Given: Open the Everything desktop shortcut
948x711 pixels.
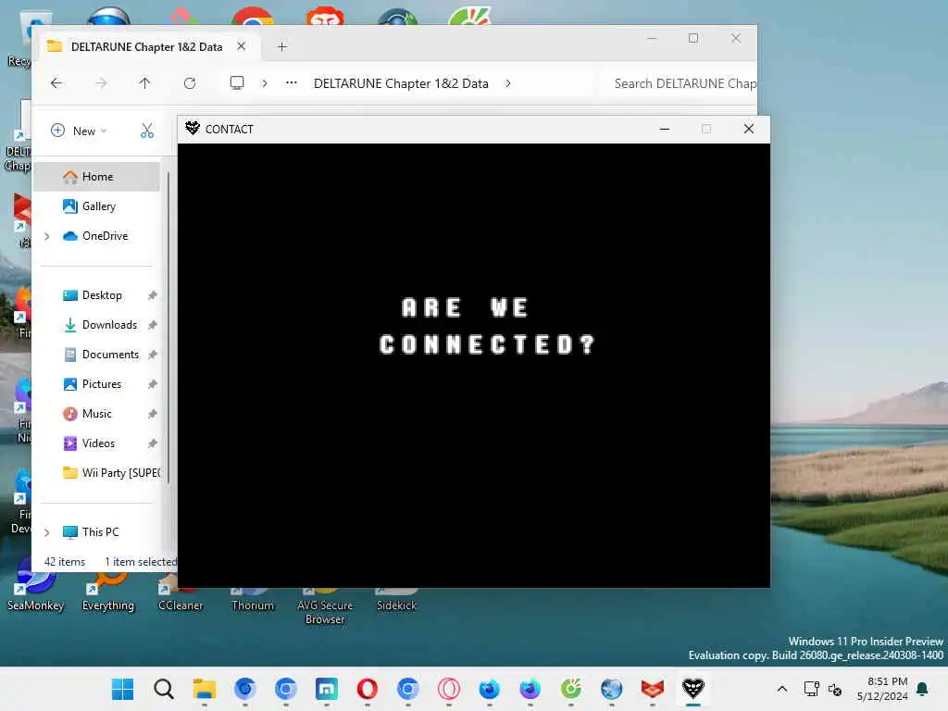Looking at the screenshot, I should (107, 592).
